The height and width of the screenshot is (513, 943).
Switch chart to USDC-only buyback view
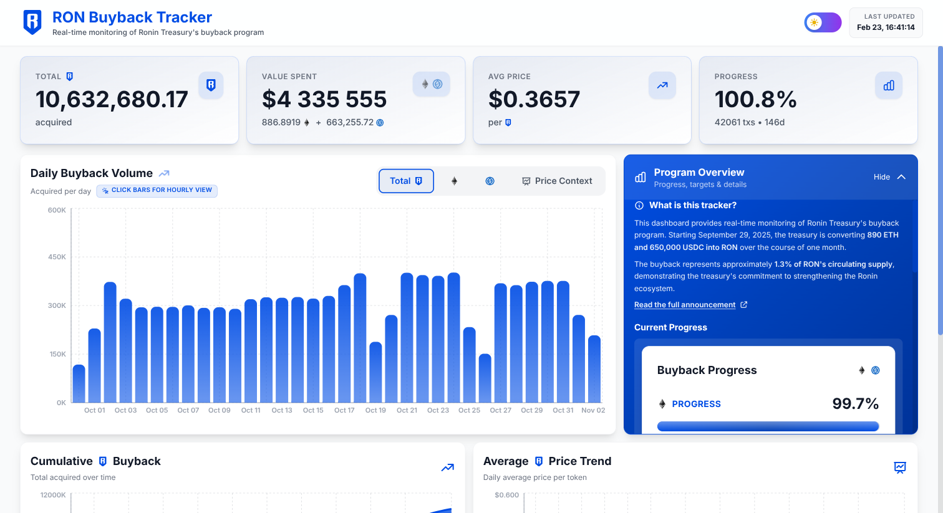coord(490,181)
